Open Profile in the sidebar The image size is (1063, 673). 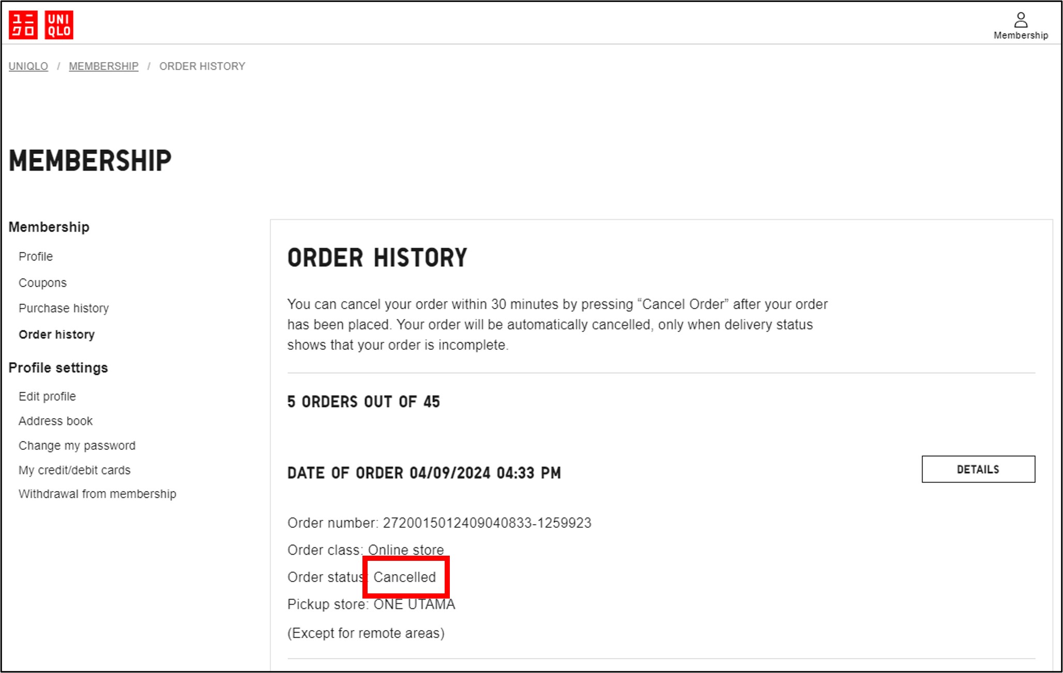(36, 256)
